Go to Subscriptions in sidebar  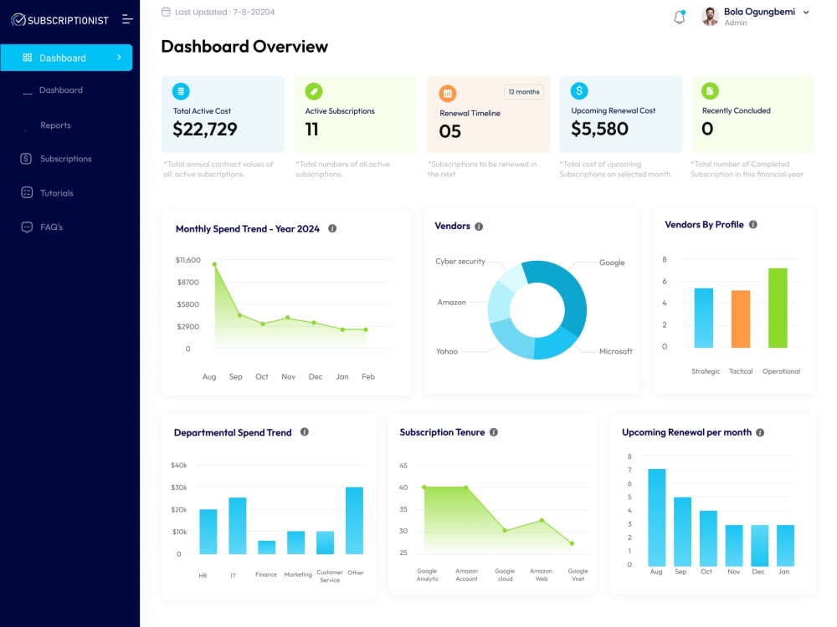(65, 159)
